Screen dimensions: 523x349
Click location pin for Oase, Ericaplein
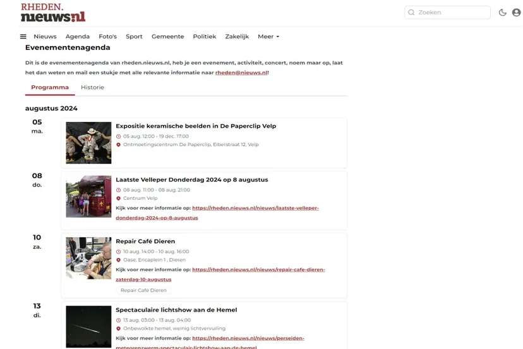(x=118, y=260)
